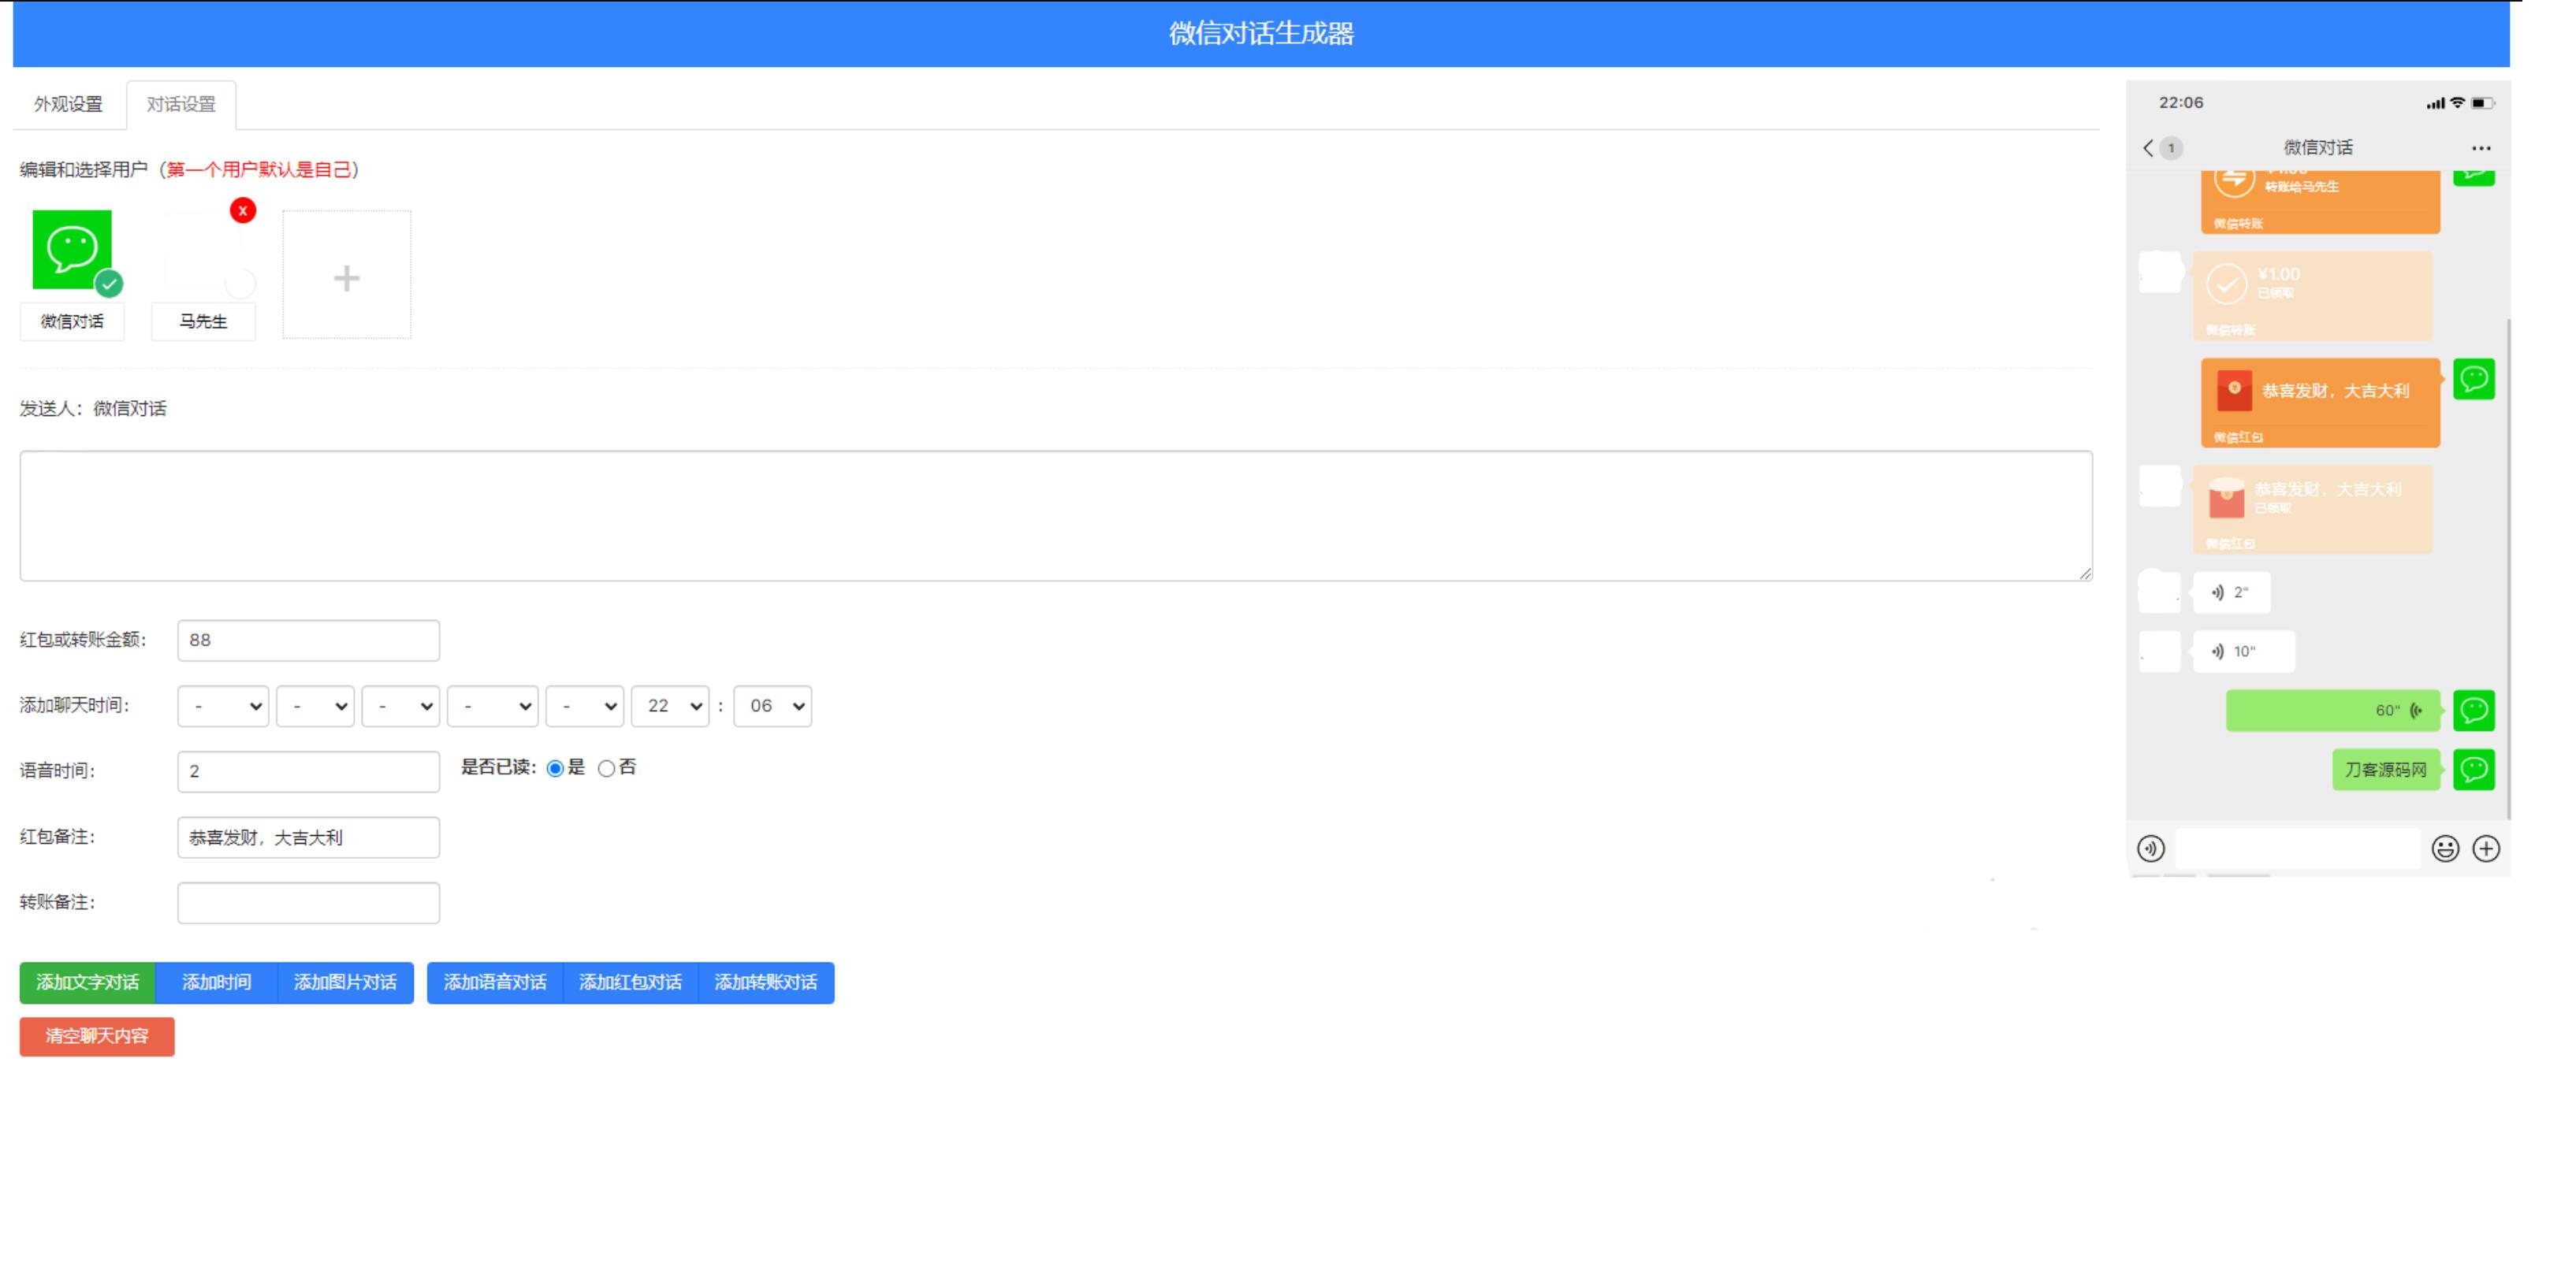2576x1281 pixels.
Task: Focus the 语音时间 input field
Action: tap(308, 771)
